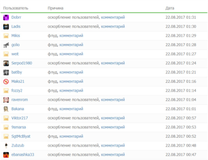The height and width of the screenshot is (160, 208).
Task: Click Bakana's avatar picture
Action: pyautogui.click(x=6, y=109)
